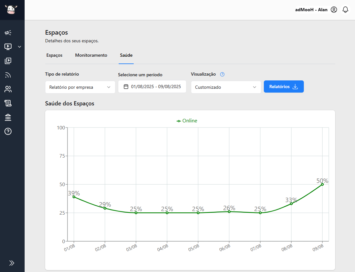This screenshot has height=272, width=355.
Task: Click the 33% data point on 08/08
Action: [x=291, y=204]
